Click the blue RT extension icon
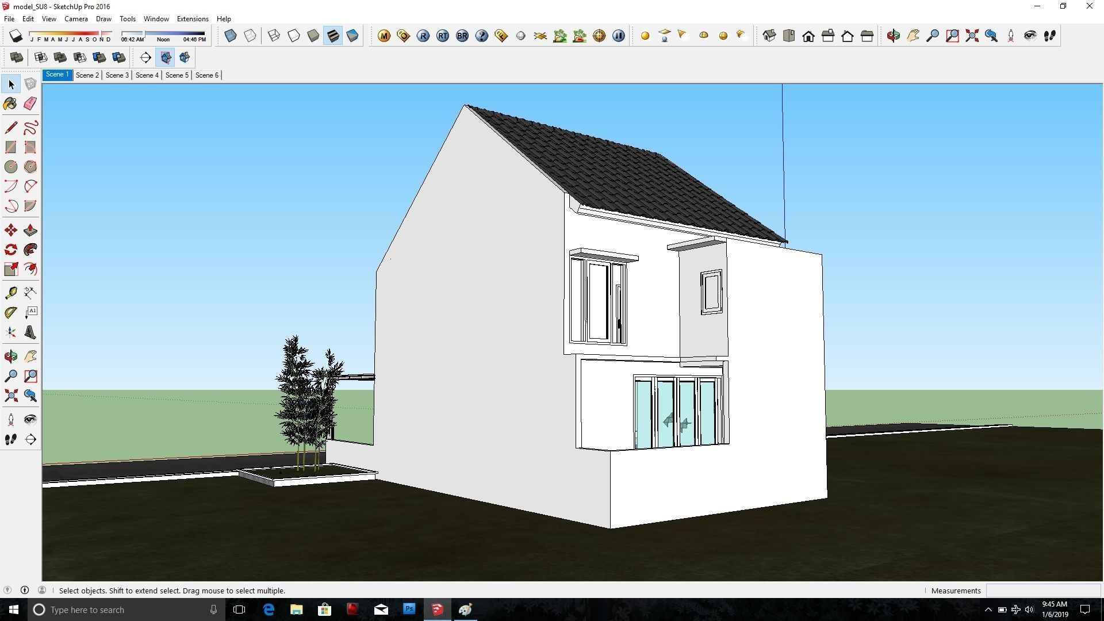This screenshot has width=1104, height=621. [x=443, y=36]
